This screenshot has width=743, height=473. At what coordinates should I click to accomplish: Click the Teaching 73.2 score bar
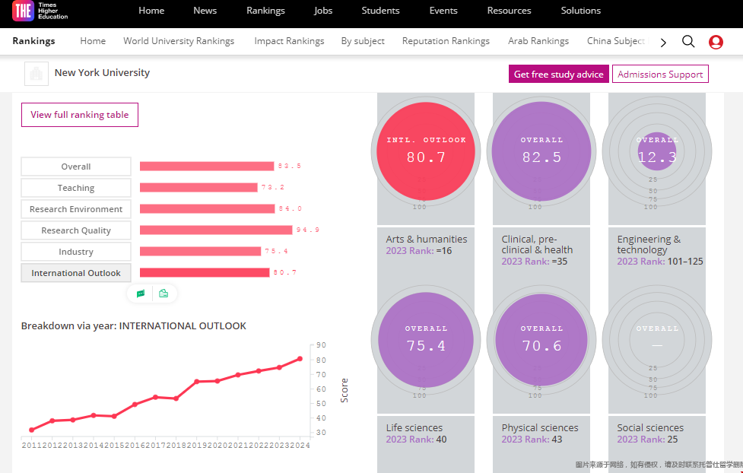pyautogui.click(x=198, y=187)
